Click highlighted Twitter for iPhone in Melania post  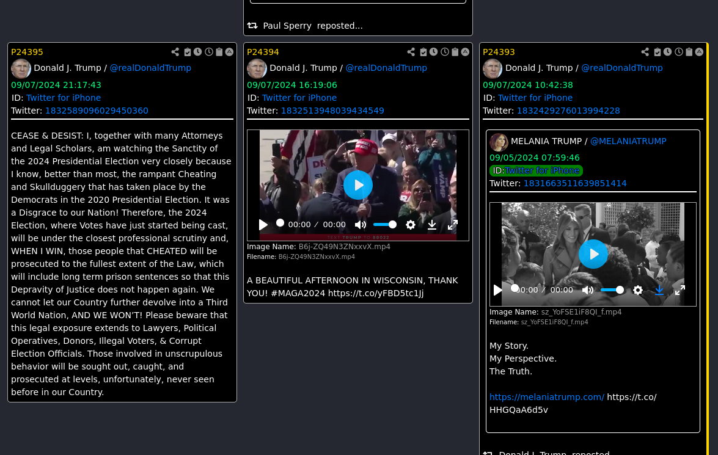click(542, 171)
